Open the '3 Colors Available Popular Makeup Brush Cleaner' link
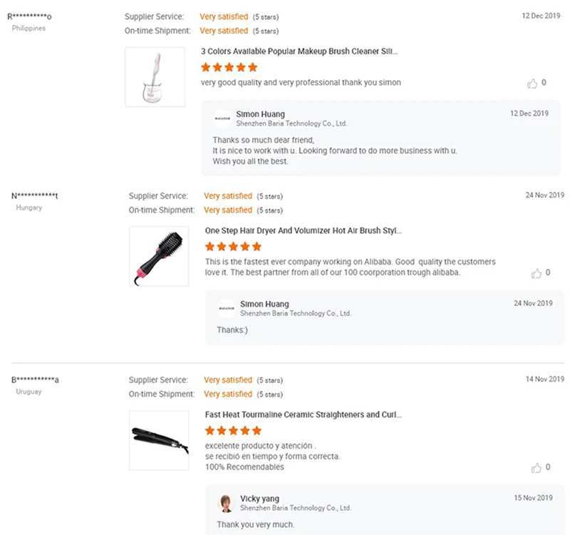This screenshot has width=570, height=535. pos(299,51)
